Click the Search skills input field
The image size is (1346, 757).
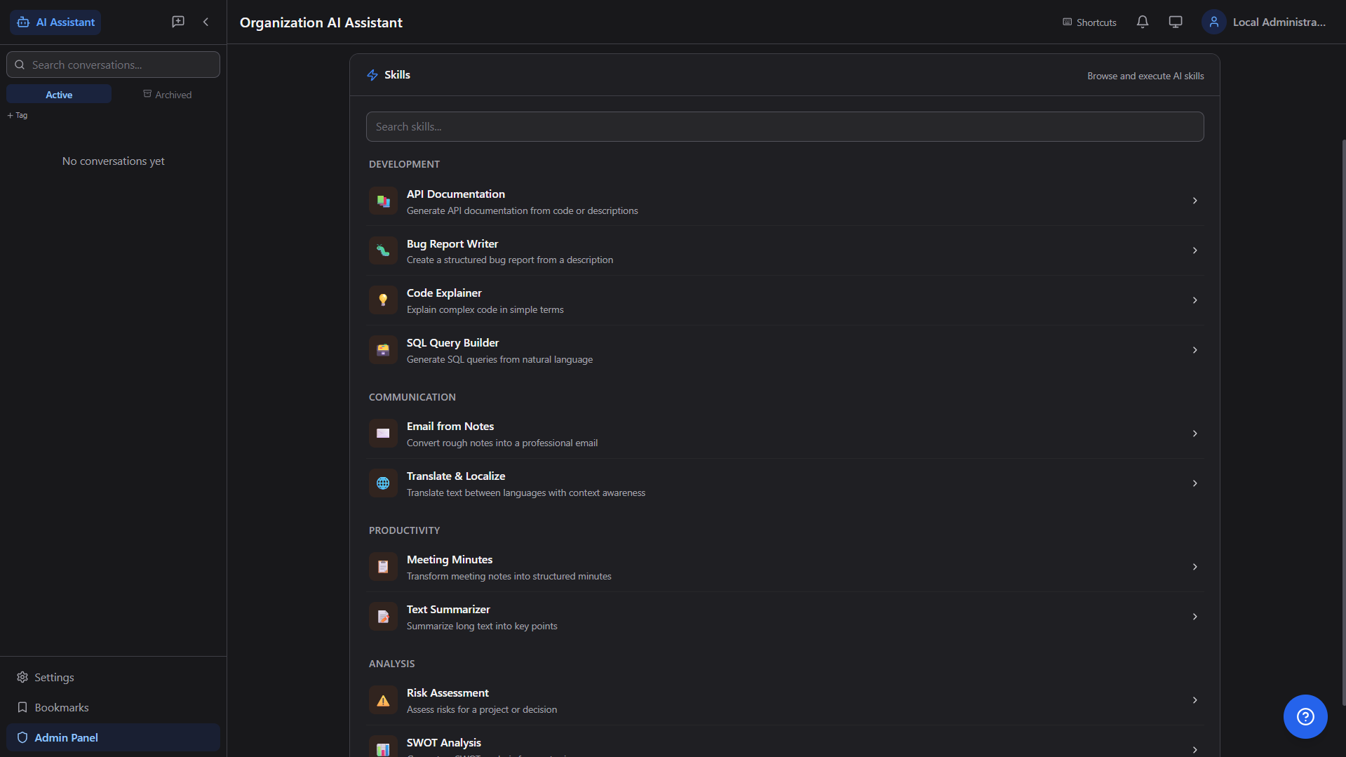[784, 127]
